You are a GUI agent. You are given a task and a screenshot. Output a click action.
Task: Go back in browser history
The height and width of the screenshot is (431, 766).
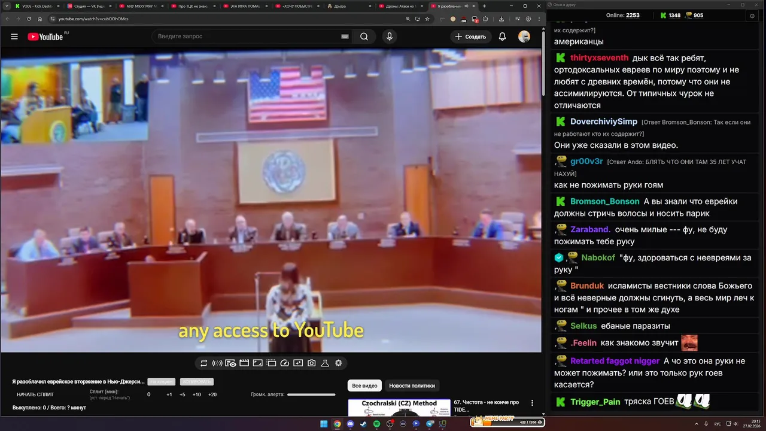point(8,19)
